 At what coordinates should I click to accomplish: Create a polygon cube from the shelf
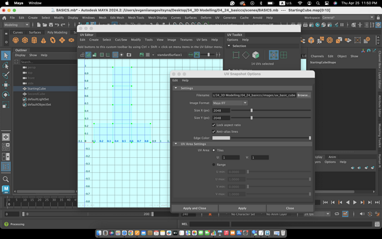25,40
